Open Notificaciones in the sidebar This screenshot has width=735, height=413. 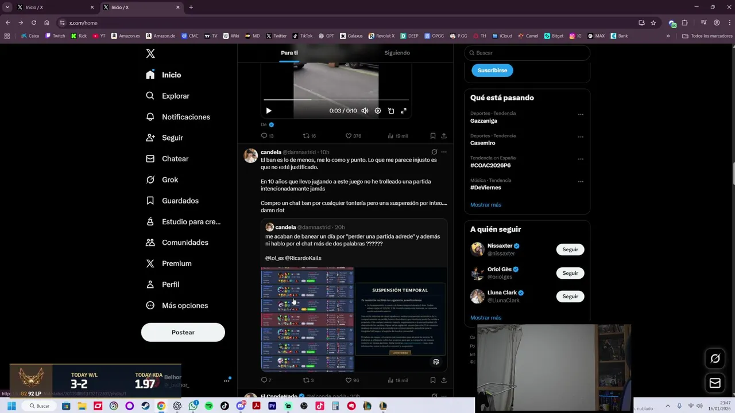pos(178,117)
